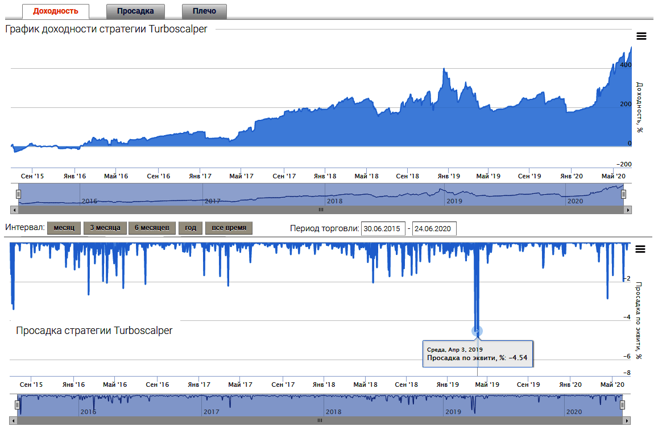Viewport: 654px width, 426px height.
Task: Switch to the Плечо tab
Action: [204, 11]
